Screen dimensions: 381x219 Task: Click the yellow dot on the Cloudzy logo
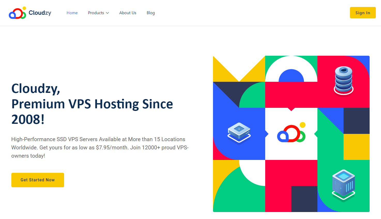click(25, 9)
